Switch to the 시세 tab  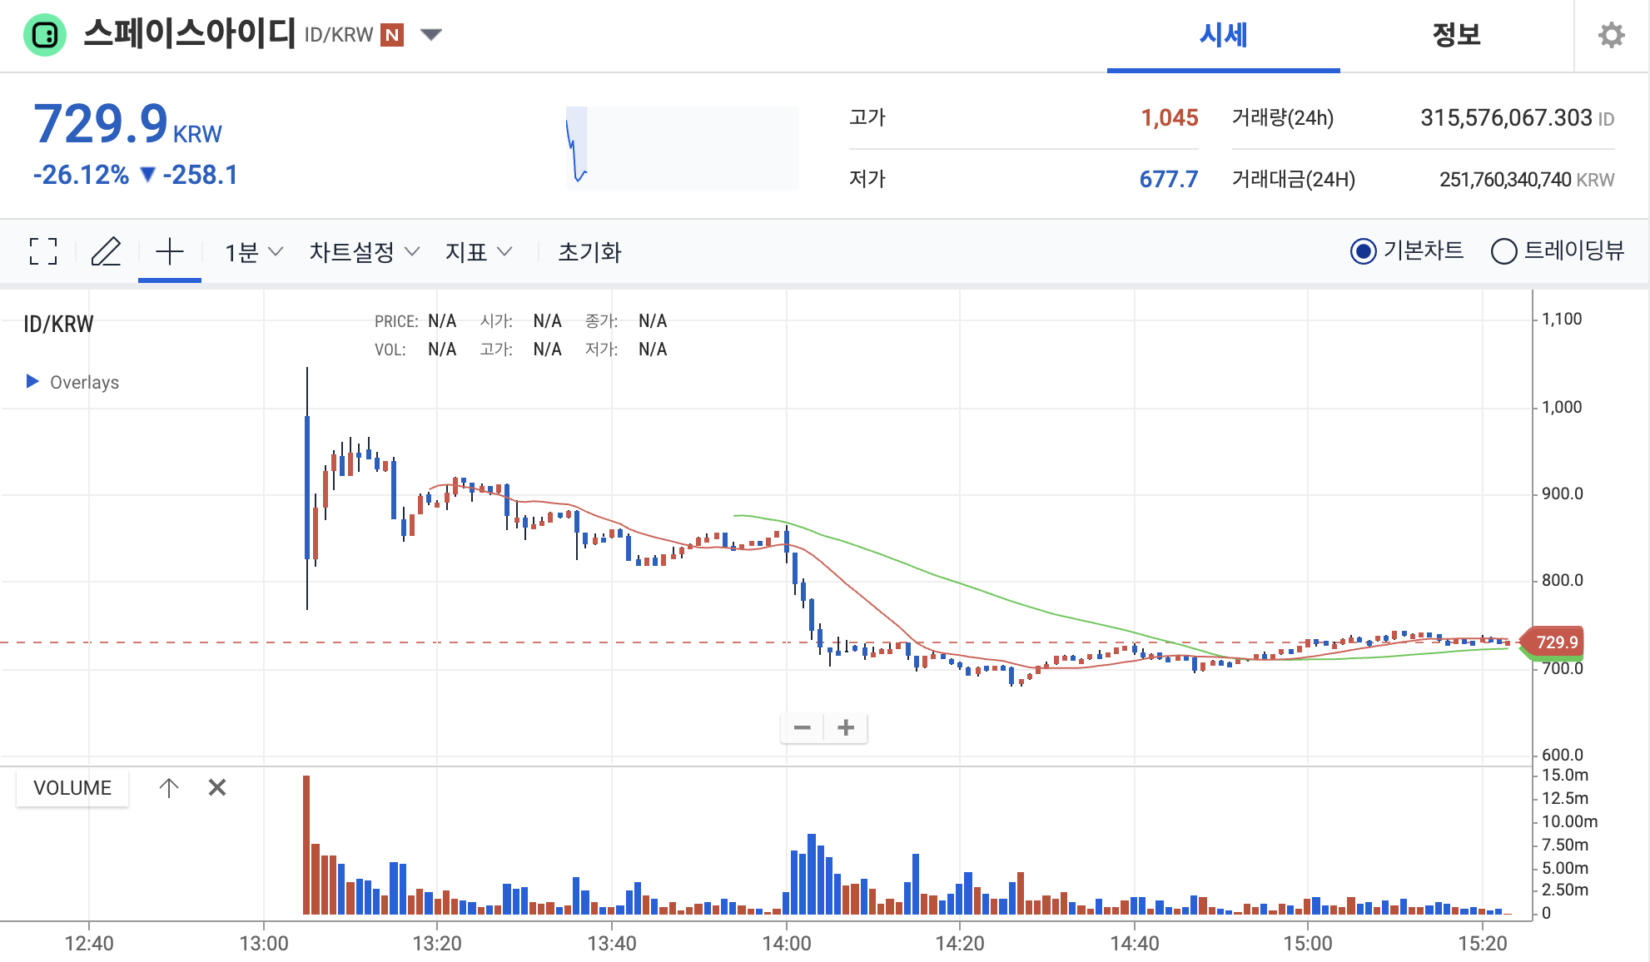coord(1223,36)
